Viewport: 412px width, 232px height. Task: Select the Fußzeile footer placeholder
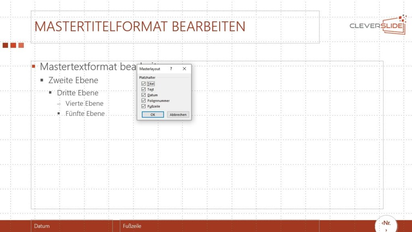click(x=219, y=226)
